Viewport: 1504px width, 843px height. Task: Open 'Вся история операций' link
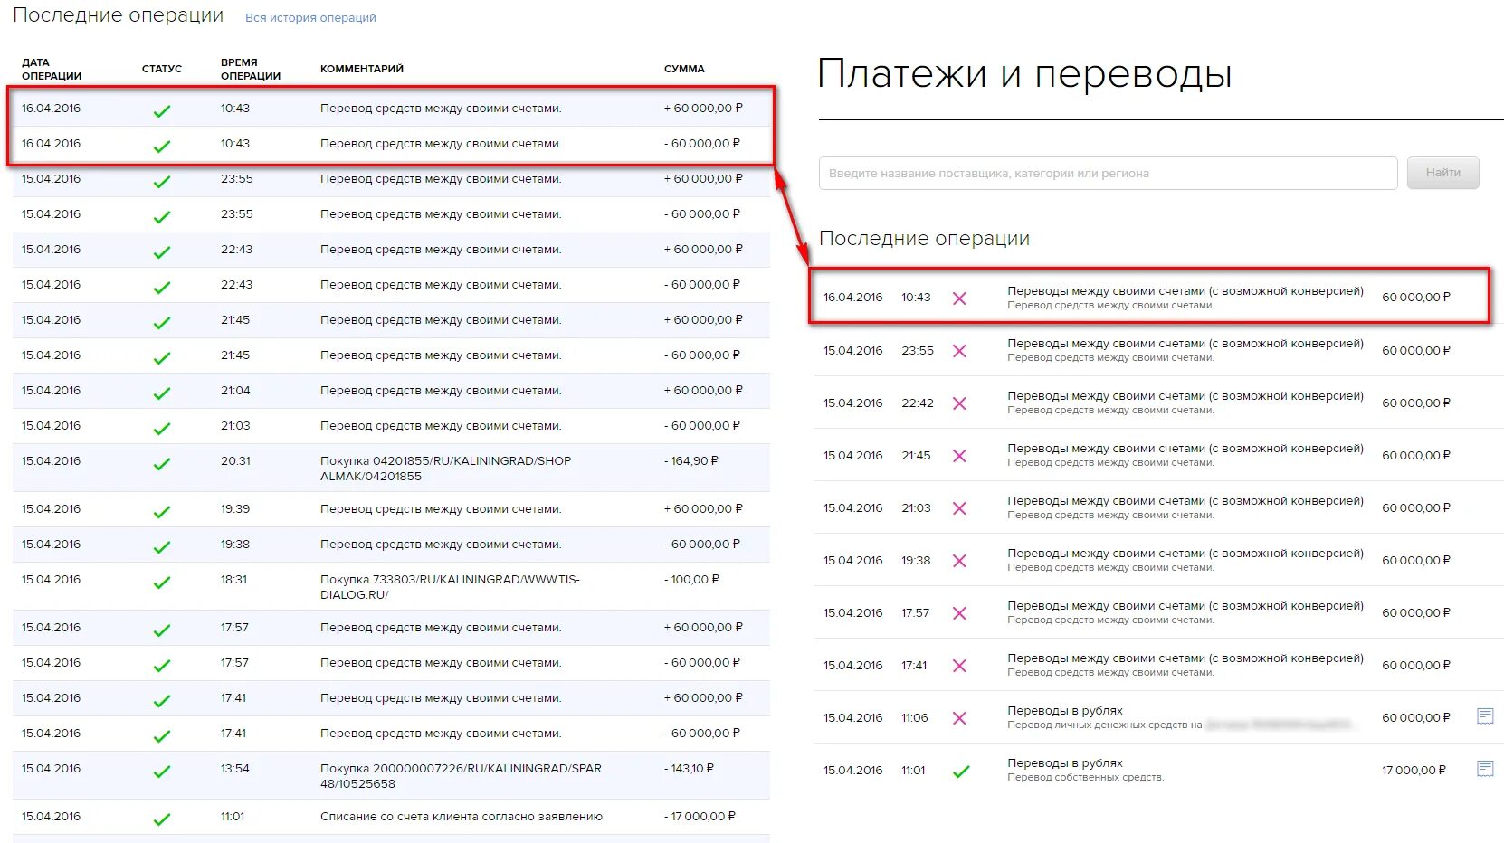coord(310,17)
